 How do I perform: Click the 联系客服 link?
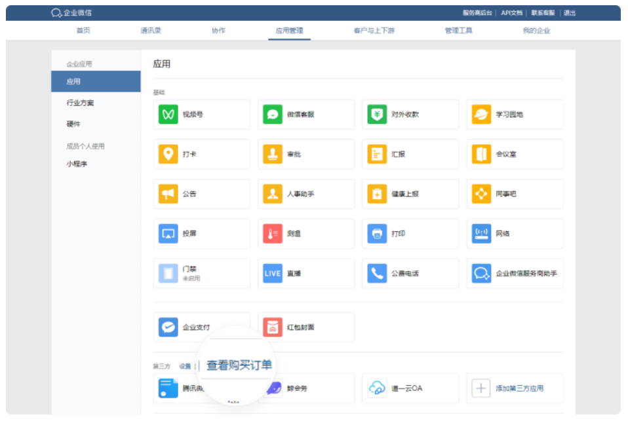543,13
